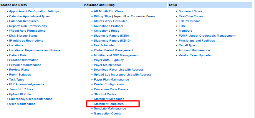The width and height of the screenshot is (255, 118).
Task: Open Transaction Counts link
Action: (x=107, y=114)
